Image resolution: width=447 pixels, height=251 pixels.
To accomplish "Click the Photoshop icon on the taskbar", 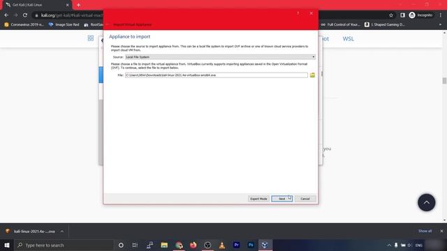I will 251,245.
